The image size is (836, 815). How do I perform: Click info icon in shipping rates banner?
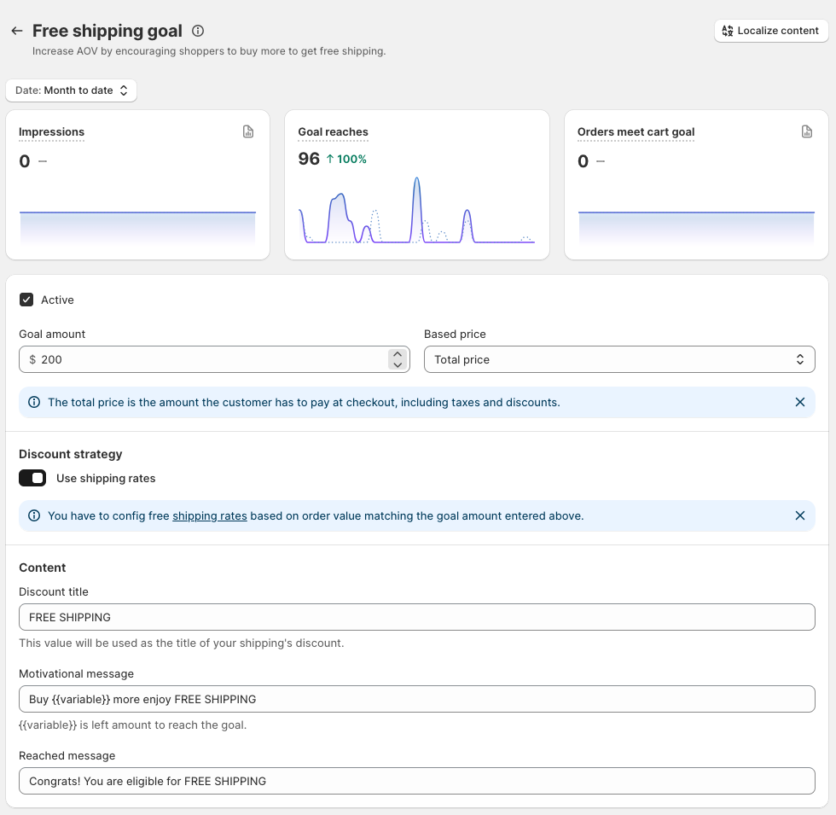coord(34,515)
